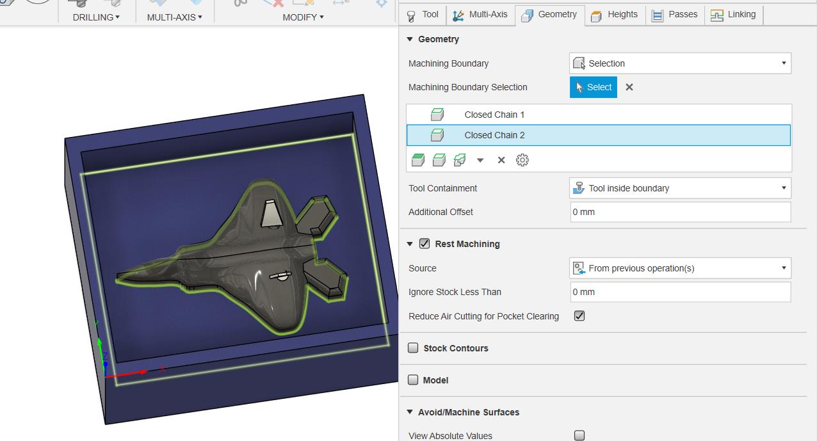
Task: Click the Tool tab icon
Action: click(411, 16)
